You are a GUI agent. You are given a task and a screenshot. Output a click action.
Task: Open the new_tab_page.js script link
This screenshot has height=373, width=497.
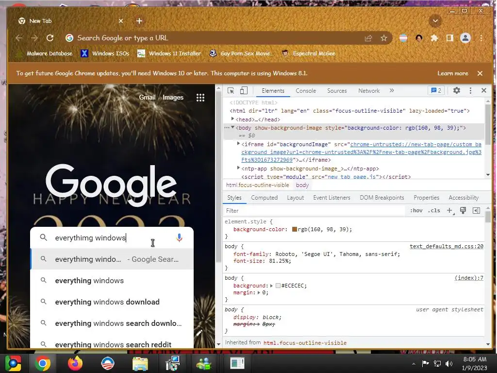[352, 177]
